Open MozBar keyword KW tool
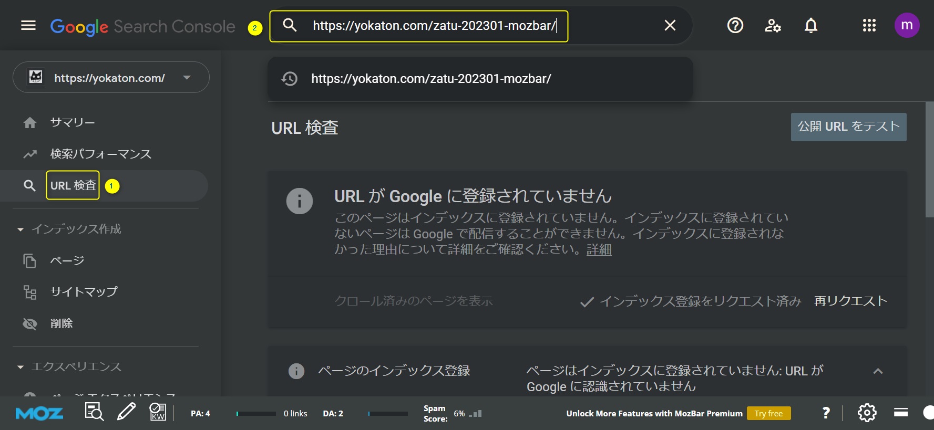Viewport: 934px width, 430px height. [x=158, y=412]
